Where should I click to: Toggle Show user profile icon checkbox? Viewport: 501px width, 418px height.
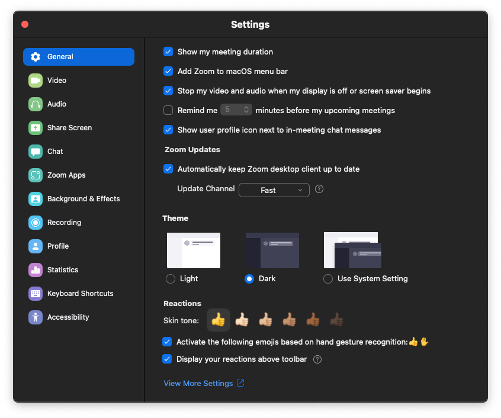(x=168, y=130)
